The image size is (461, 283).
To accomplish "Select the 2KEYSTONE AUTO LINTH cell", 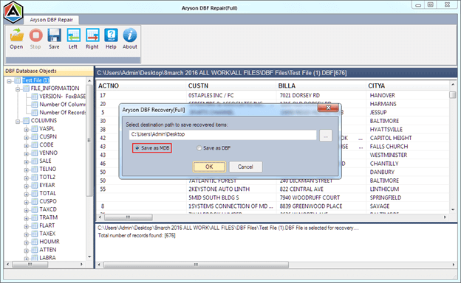I will (219, 189).
